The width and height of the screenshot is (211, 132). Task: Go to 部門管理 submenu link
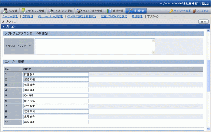28,16
